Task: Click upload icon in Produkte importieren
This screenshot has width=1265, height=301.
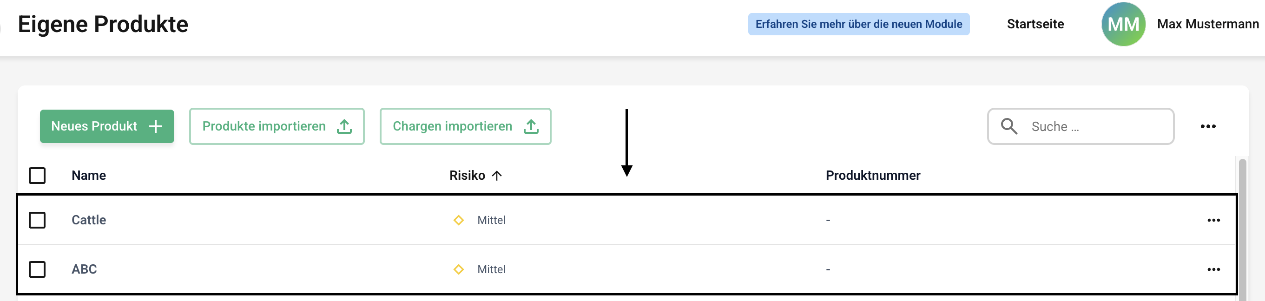Action: 344,126
